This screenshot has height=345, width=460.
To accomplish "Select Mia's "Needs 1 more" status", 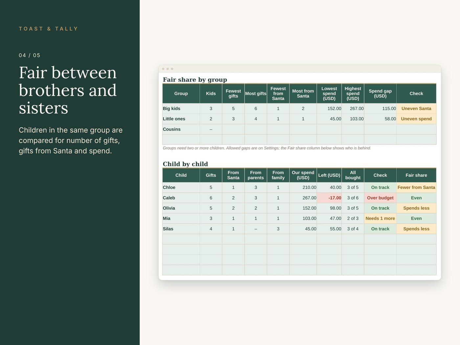I will click(380, 218).
